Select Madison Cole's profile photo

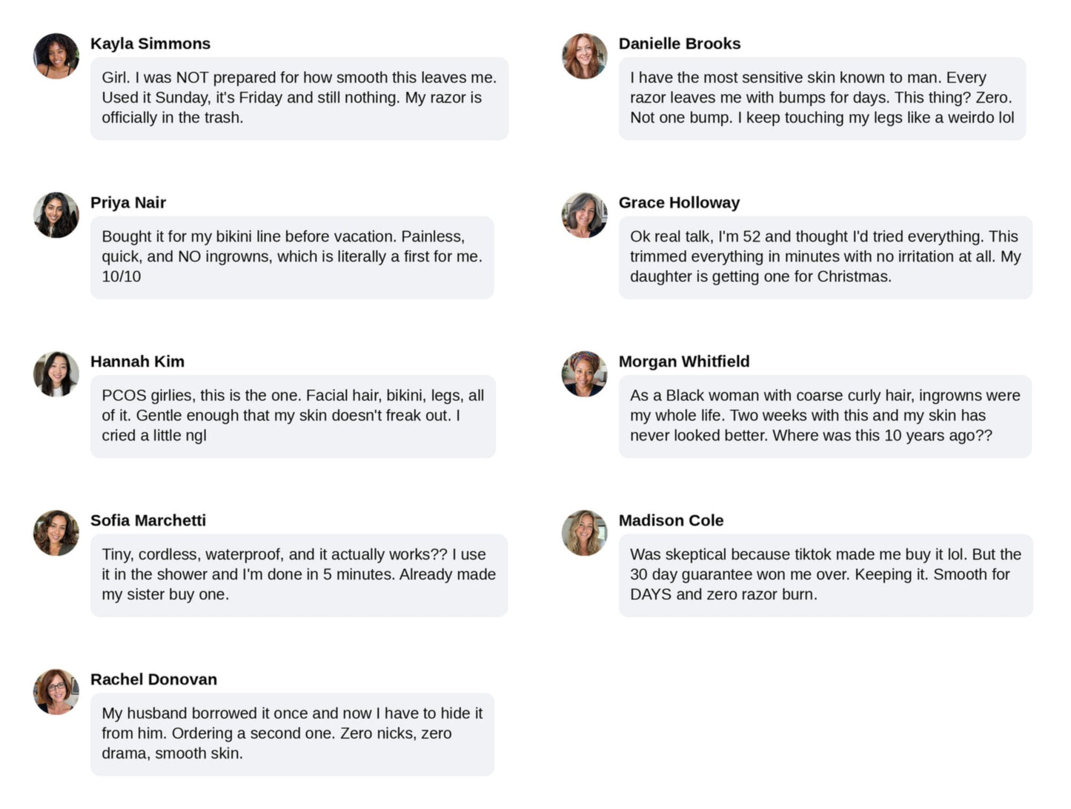pyautogui.click(x=584, y=533)
